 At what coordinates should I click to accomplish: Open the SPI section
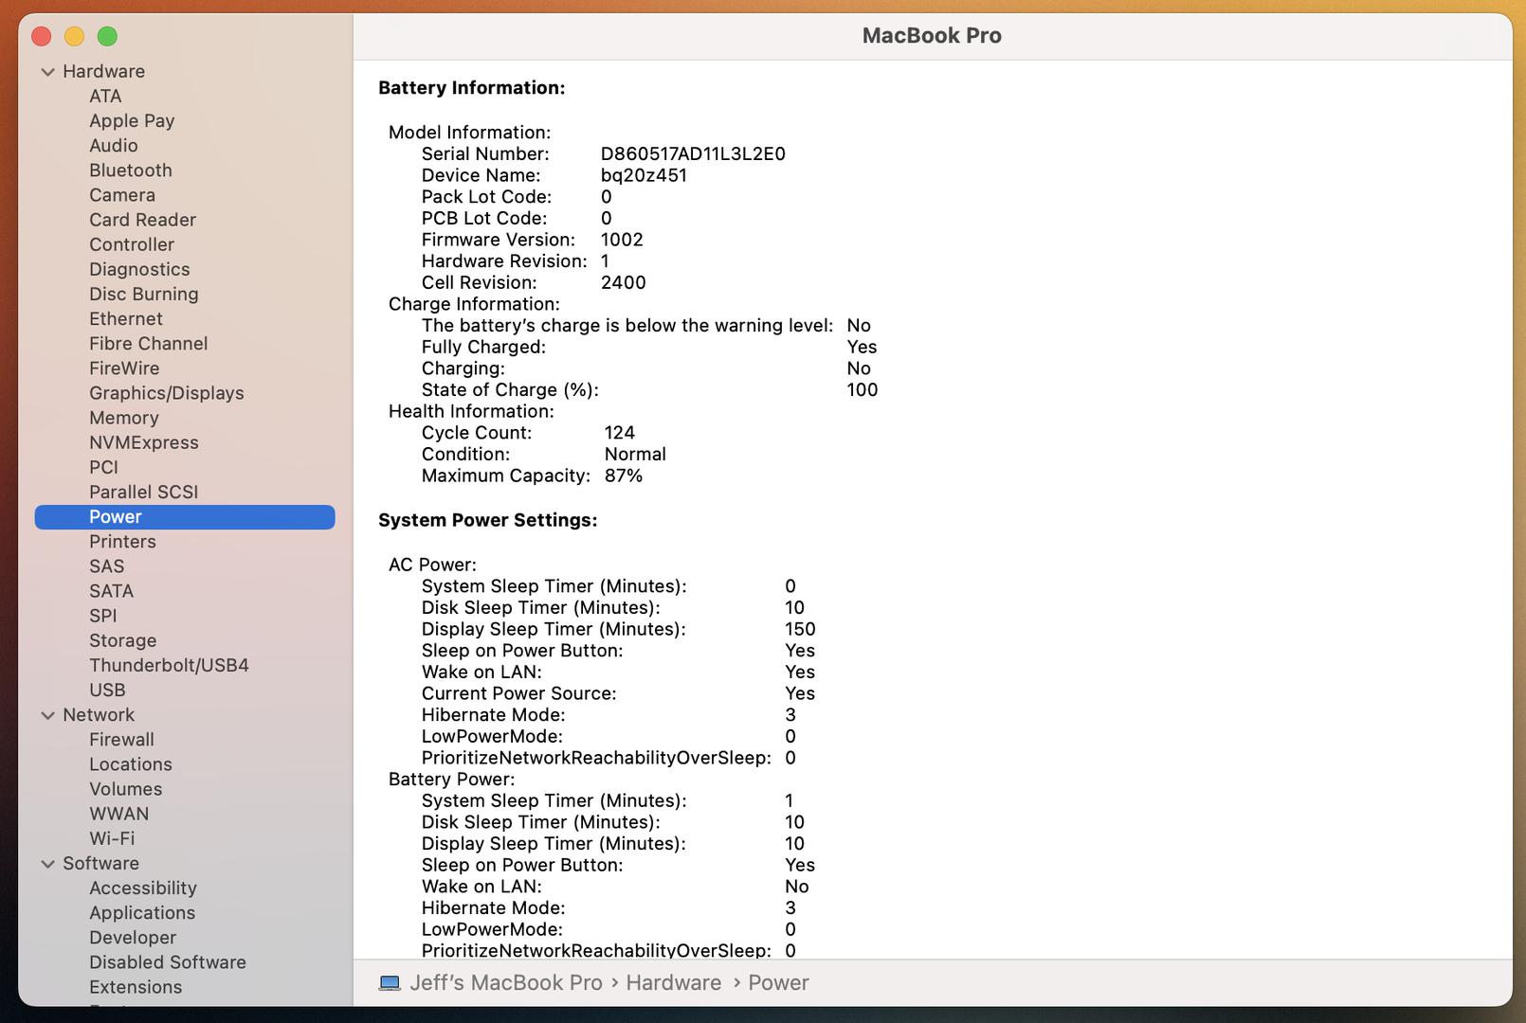point(103,615)
